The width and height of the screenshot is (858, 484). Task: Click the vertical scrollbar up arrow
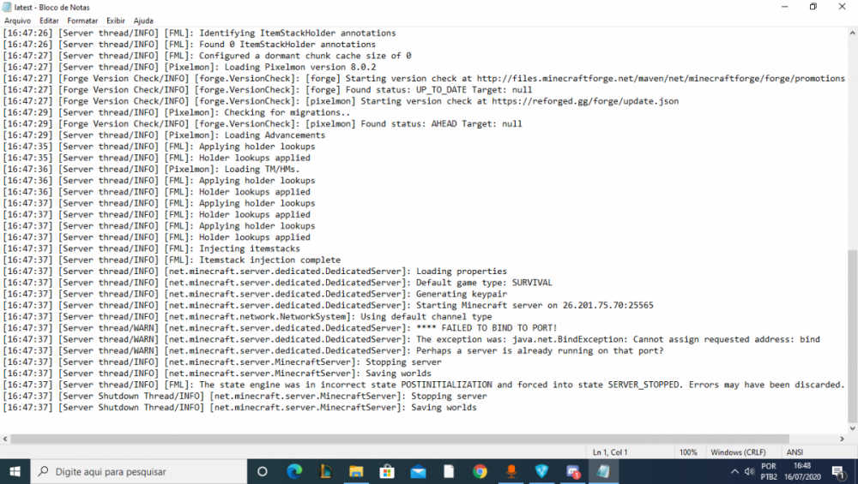[x=853, y=33]
